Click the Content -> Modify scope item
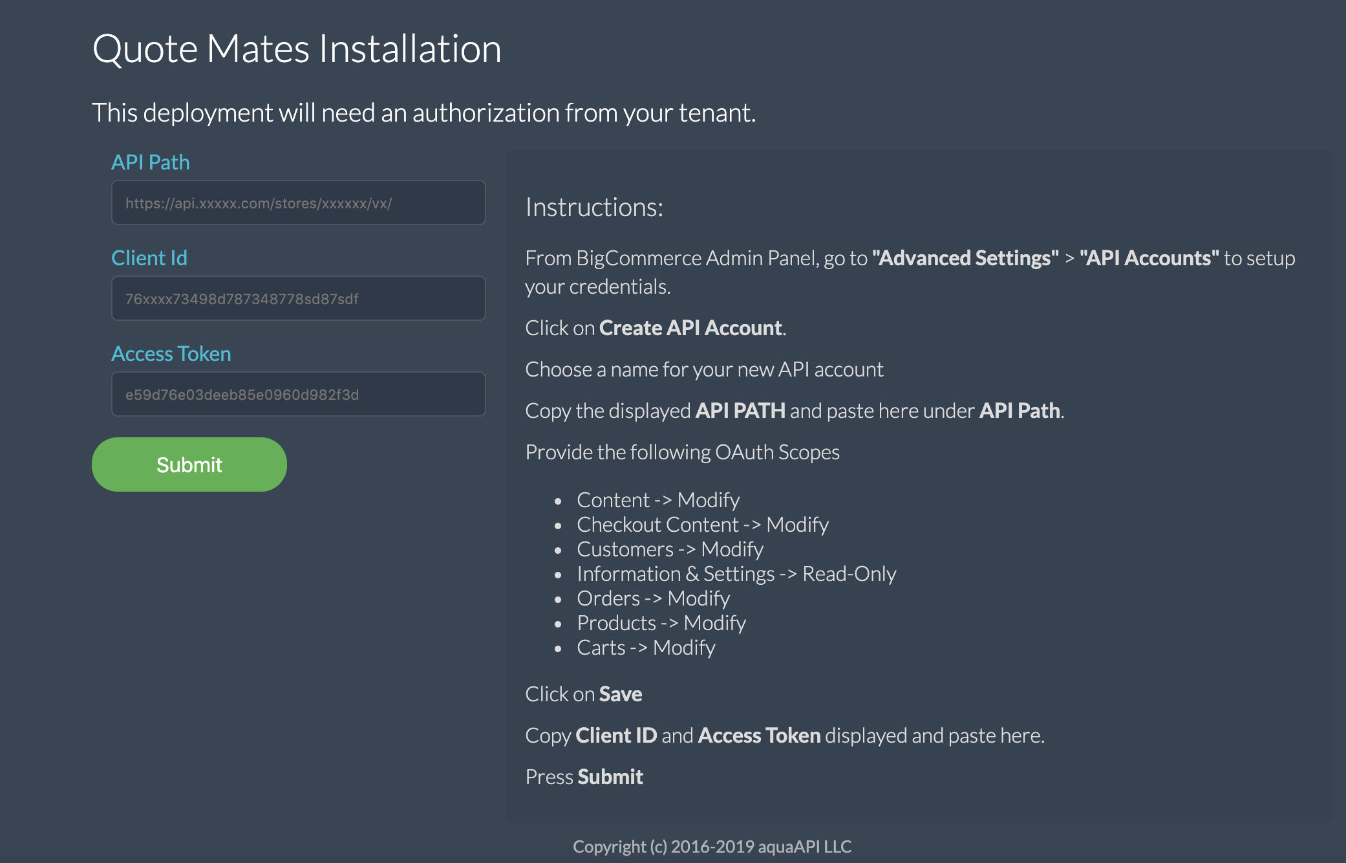 coord(657,500)
